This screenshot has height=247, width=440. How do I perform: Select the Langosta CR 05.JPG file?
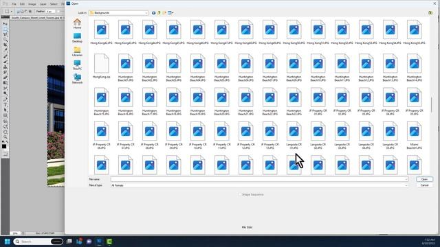[x=390, y=136]
